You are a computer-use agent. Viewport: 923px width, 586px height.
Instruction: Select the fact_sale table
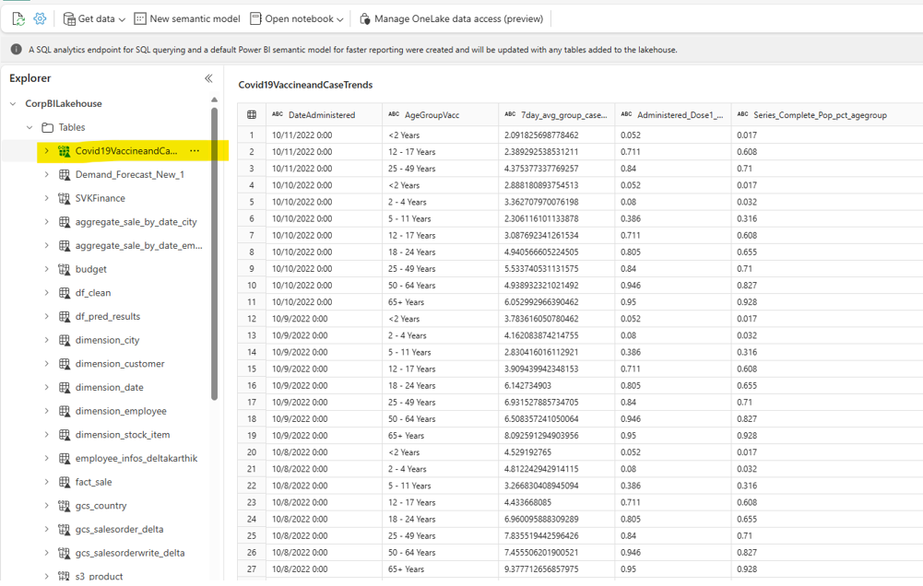pyautogui.click(x=93, y=482)
